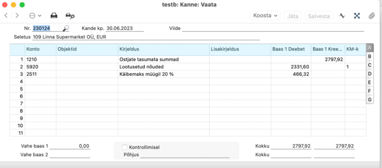Screen dimensions: 382x168
Task: Click the KM-k column header
Action: click(355, 49)
